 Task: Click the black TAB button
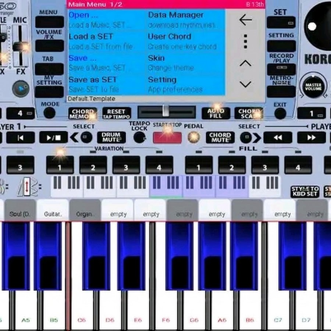[49, 69]
